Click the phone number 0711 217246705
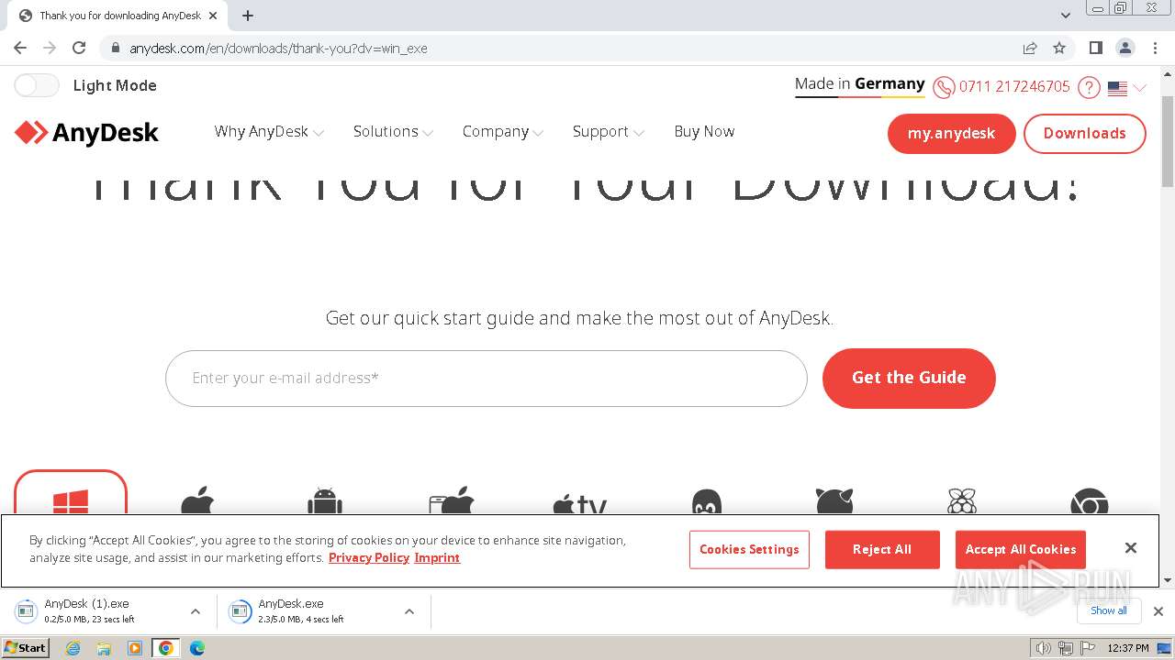The height and width of the screenshot is (660, 1175). [x=1014, y=86]
